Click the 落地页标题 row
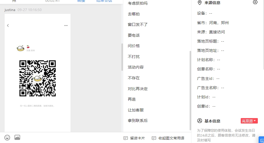Image resolution: width=264 pixels, height=143 pixels. point(211,41)
